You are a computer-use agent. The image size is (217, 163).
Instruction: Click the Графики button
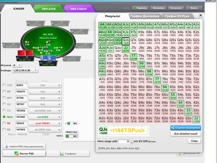pyautogui.click(x=68, y=154)
